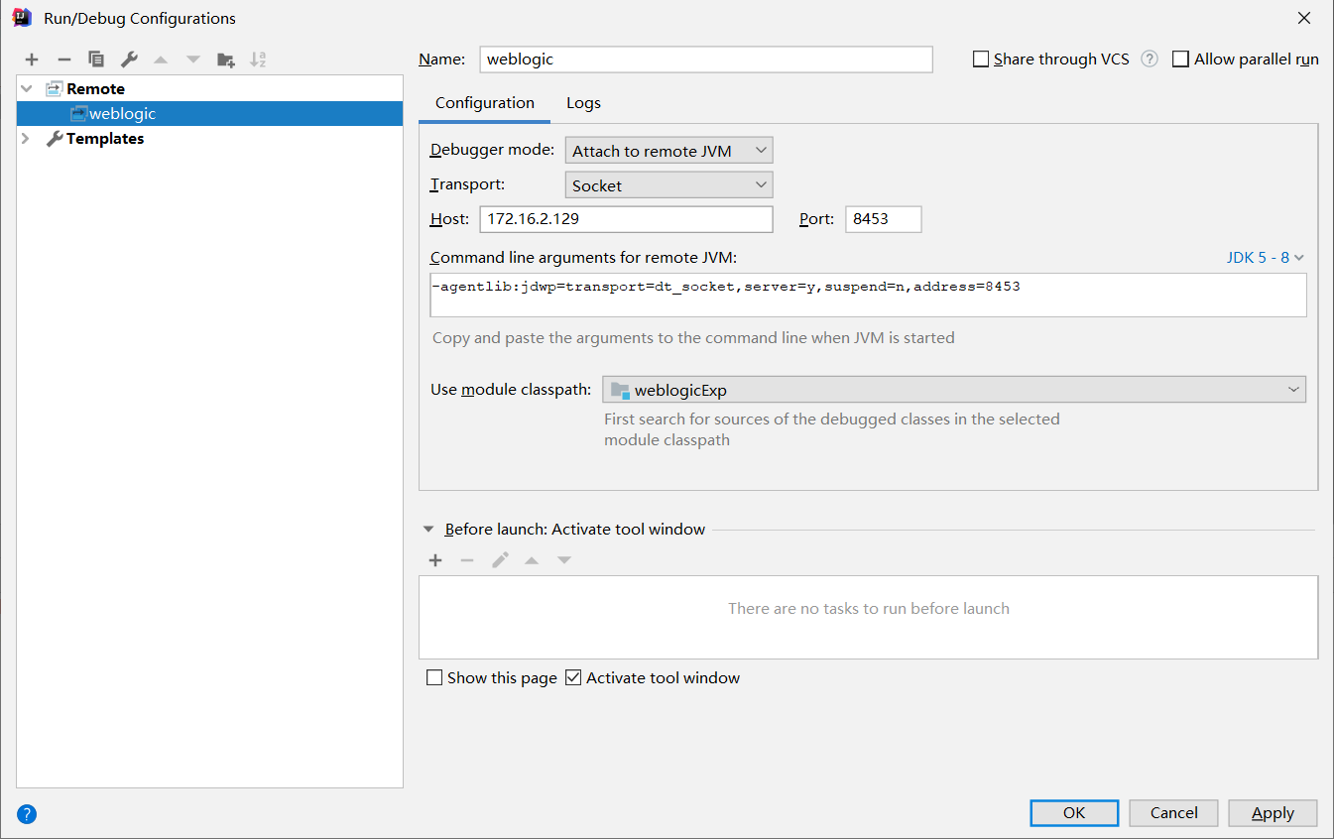
Task: Collapse the Remote tree node
Action: (27, 88)
